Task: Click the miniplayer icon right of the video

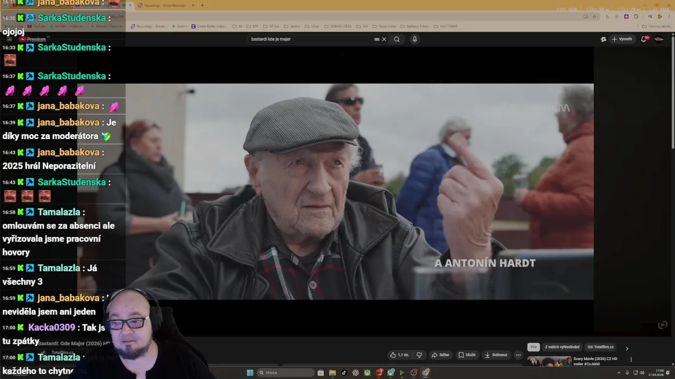Action: pos(663,325)
